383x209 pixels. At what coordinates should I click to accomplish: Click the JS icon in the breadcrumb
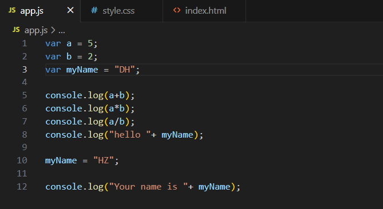(16, 30)
